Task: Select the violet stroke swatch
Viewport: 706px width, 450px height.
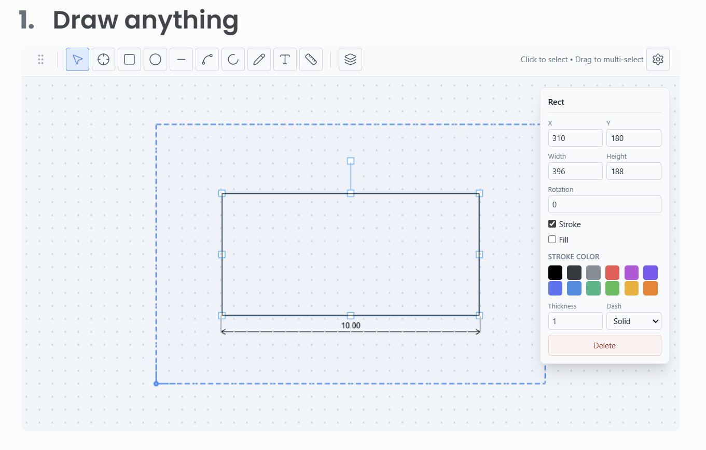Action: click(650, 273)
